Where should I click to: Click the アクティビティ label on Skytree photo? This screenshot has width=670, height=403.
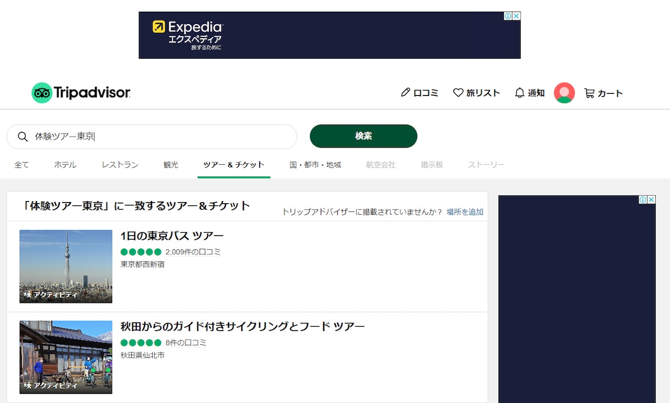(x=51, y=295)
